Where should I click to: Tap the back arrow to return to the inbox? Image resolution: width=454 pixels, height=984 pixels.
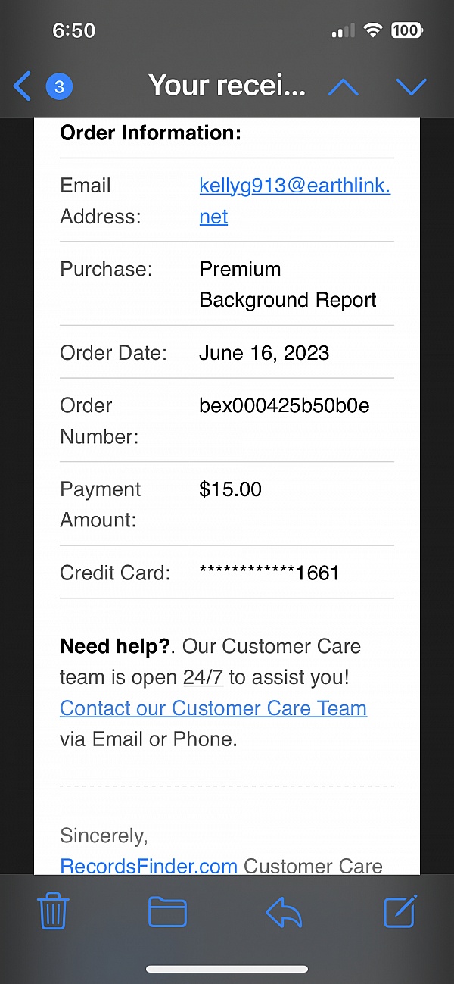(23, 86)
